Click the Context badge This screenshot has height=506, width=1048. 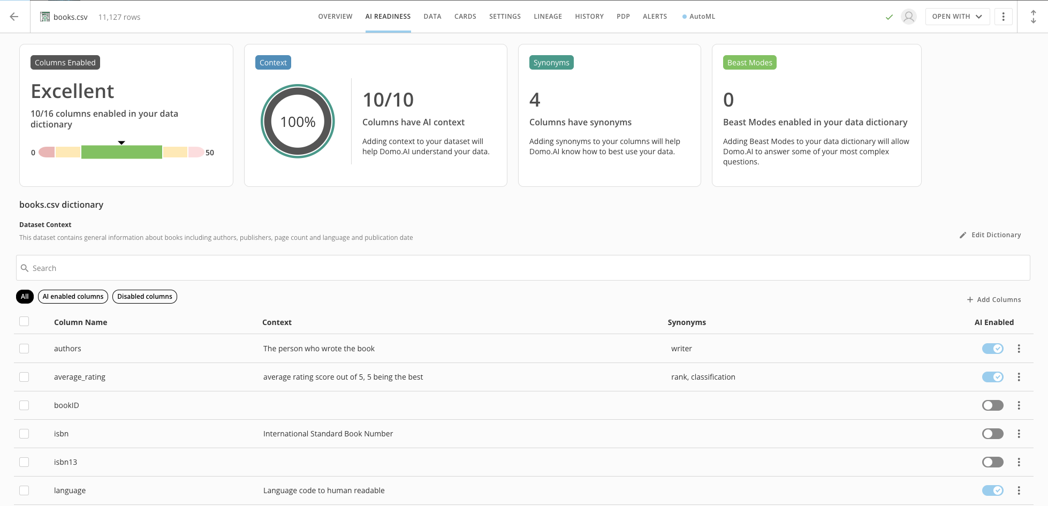click(273, 63)
